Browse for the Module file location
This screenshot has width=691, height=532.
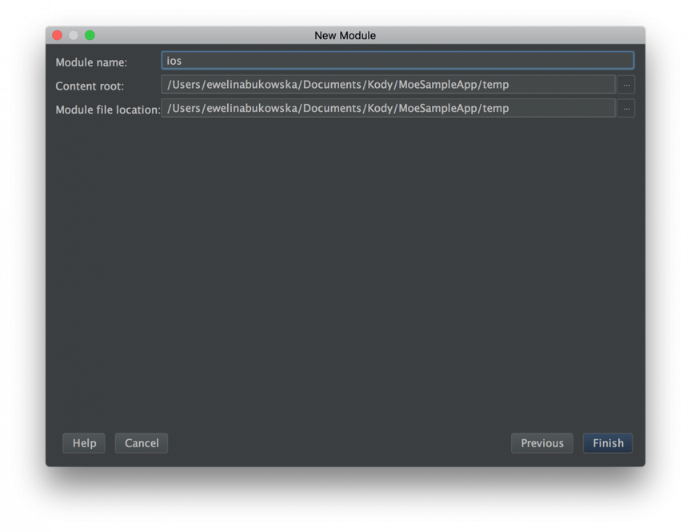point(625,109)
